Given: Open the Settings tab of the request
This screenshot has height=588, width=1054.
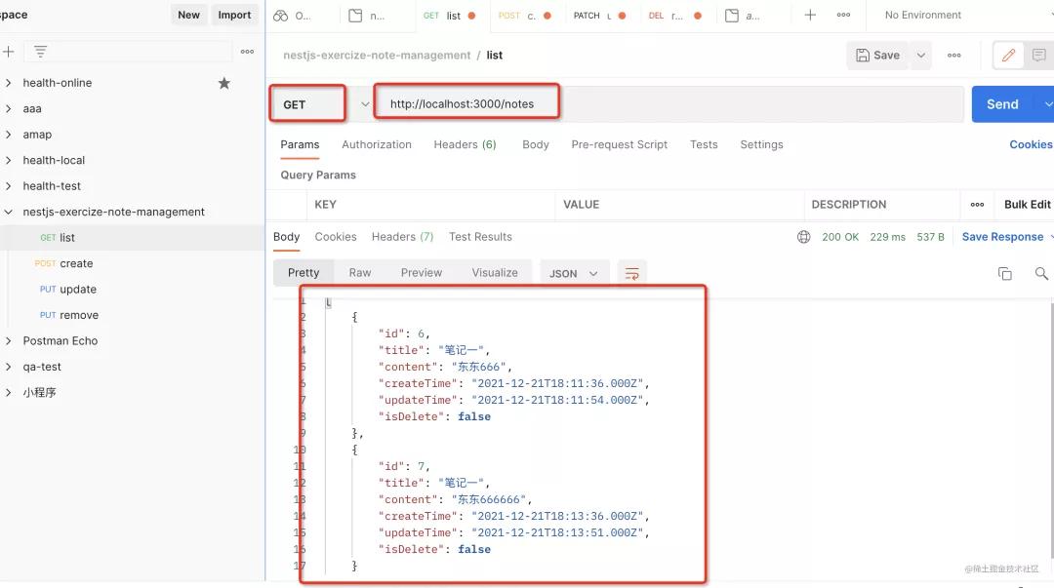Looking at the screenshot, I should pyautogui.click(x=761, y=144).
